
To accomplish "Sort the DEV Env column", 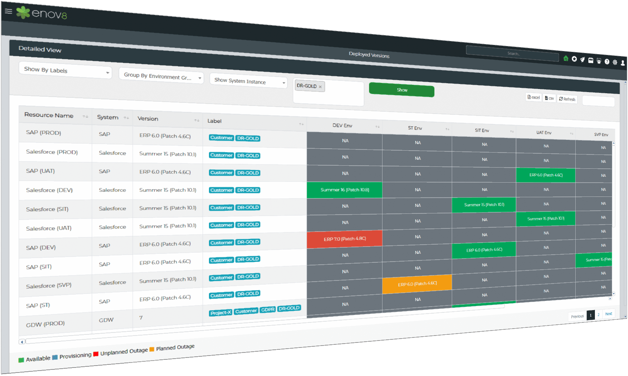I will [377, 126].
